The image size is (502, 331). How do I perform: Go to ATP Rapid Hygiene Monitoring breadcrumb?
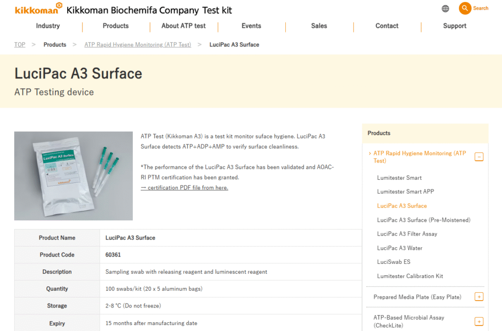point(138,45)
